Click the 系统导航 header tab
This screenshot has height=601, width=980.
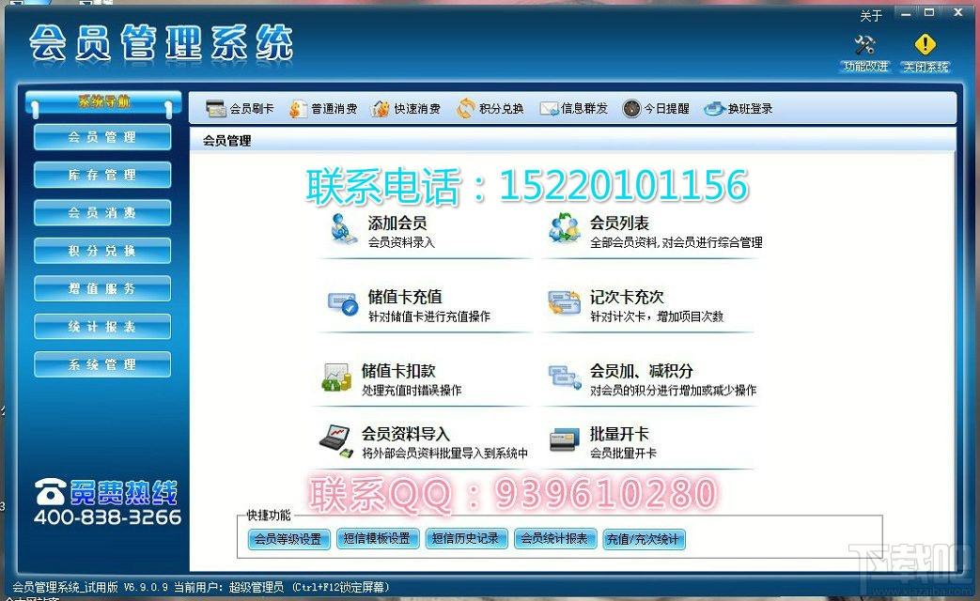(103, 101)
